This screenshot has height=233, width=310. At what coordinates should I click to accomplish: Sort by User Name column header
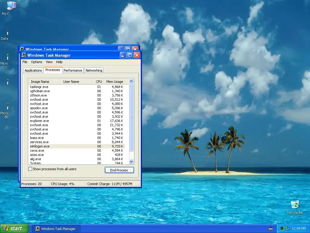pyautogui.click(x=77, y=82)
